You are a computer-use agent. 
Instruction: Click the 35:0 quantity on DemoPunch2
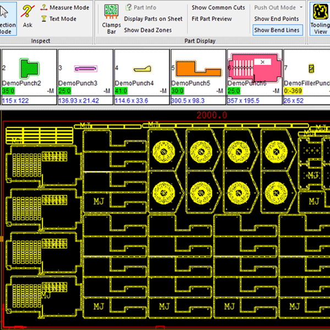tap(8, 91)
